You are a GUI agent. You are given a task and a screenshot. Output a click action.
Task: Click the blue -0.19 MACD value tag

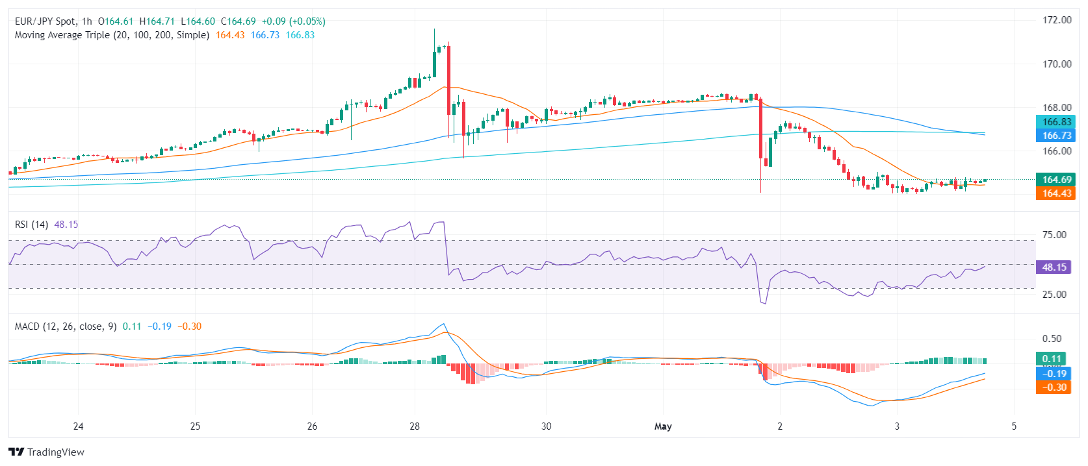pos(1054,374)
